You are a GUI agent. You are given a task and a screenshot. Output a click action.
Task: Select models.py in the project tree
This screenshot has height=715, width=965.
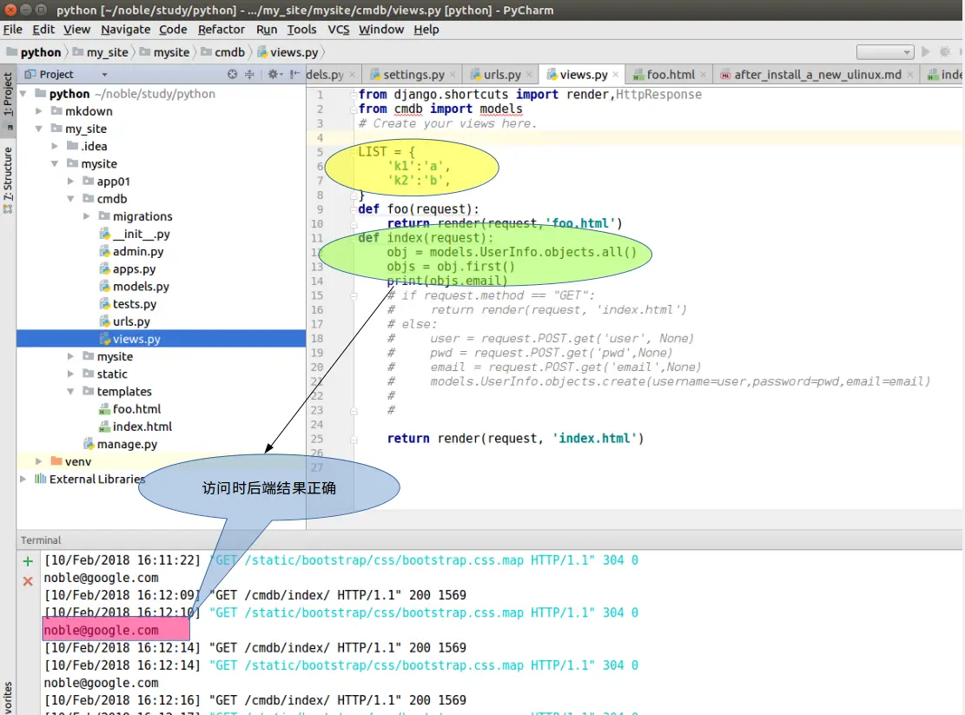(141, 287)
